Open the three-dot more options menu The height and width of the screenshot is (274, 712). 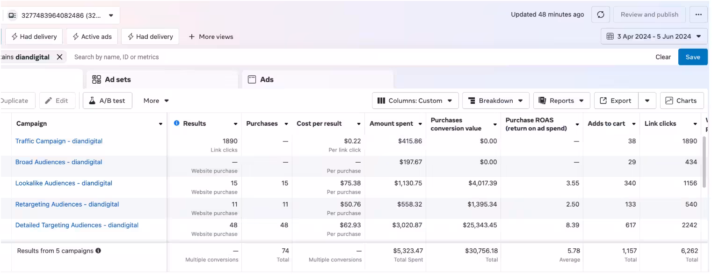coord(698,14)
